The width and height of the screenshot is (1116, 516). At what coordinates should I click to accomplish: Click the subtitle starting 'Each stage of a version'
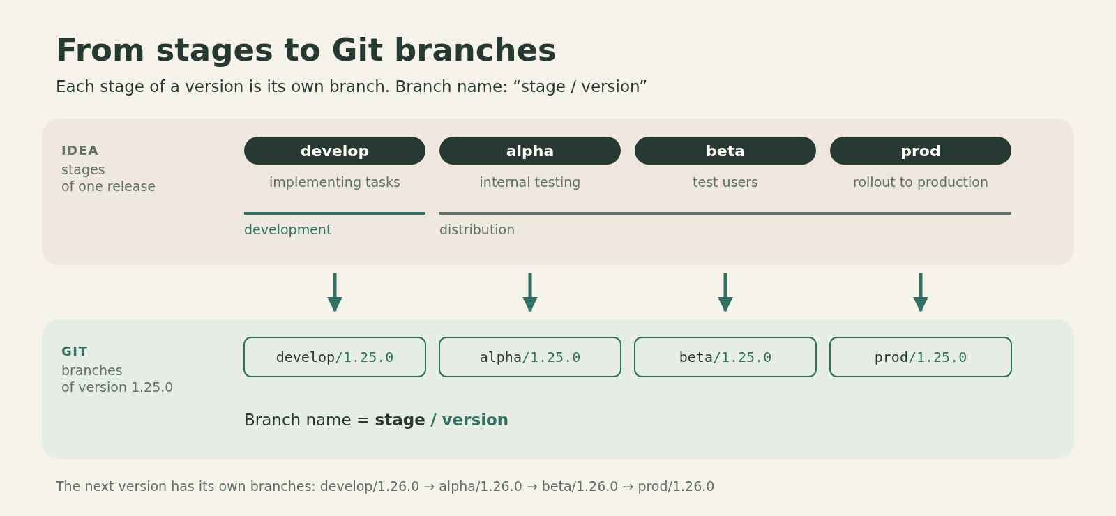point(351,86)
